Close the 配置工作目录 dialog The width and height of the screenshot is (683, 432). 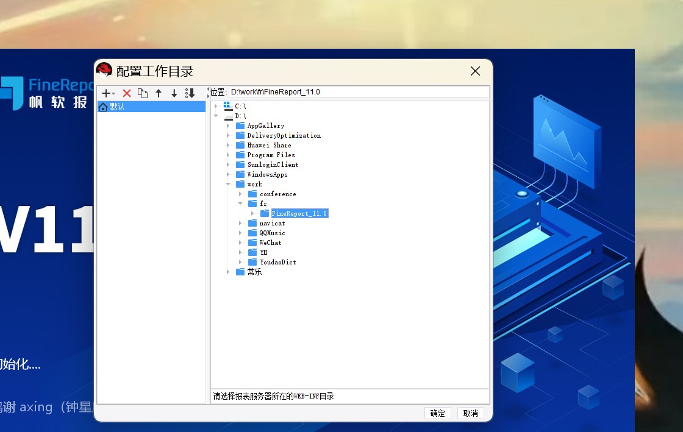(475, 71)
